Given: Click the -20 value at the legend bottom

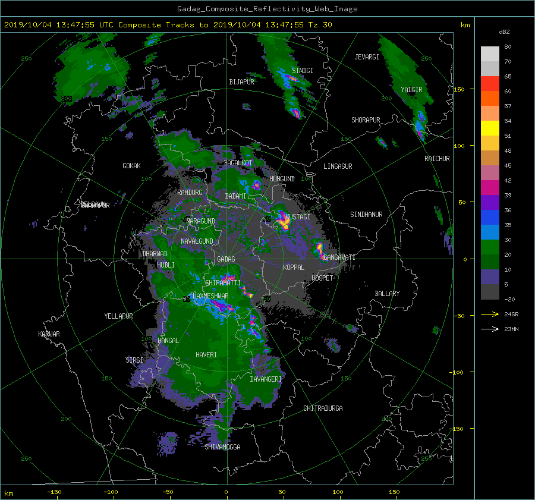Looking at the screenshot, I should coord(509,299).
